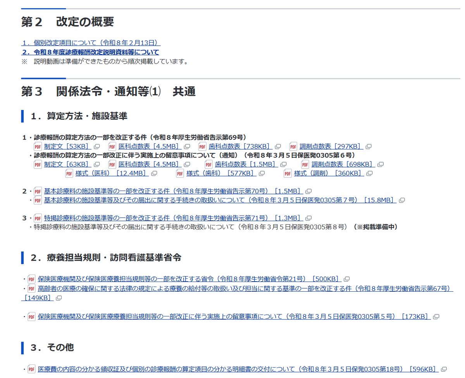Click new-window icon after 歯科点数表 [738KB]

pos(277,147)
